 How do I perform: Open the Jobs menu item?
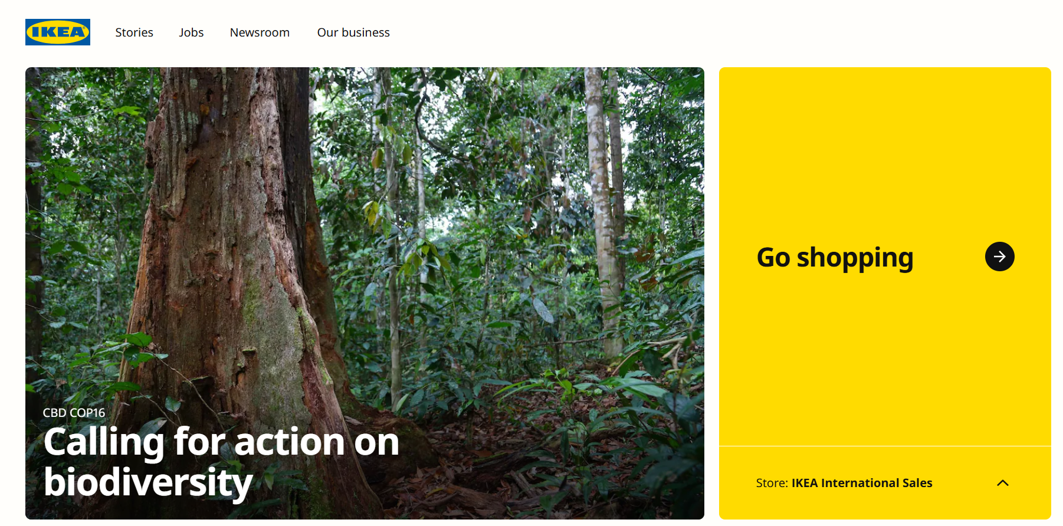[x=191, y=32]
